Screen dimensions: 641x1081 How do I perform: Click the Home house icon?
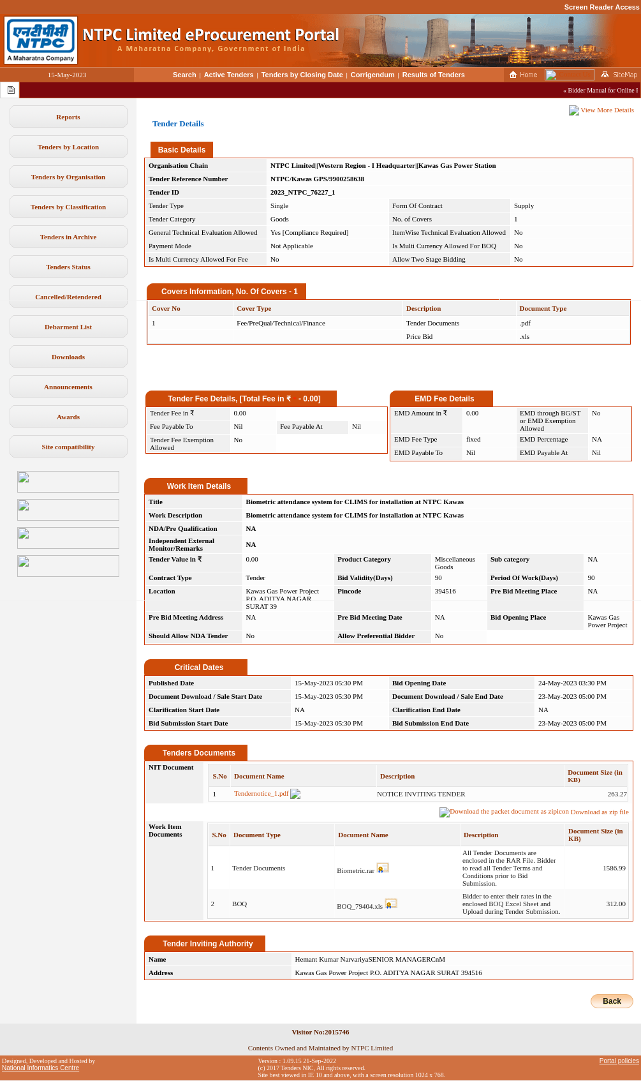tap(513, 75)
